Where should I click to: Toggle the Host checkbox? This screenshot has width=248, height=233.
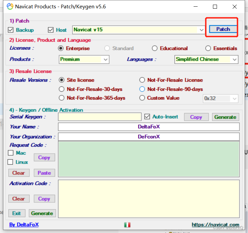point(51,30)
